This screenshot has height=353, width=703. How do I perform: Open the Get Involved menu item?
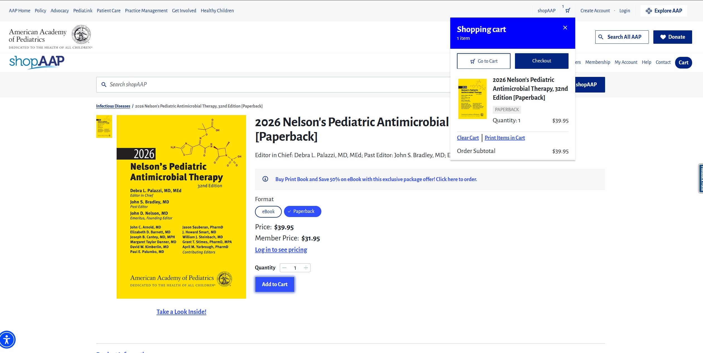tap(184, 11)
